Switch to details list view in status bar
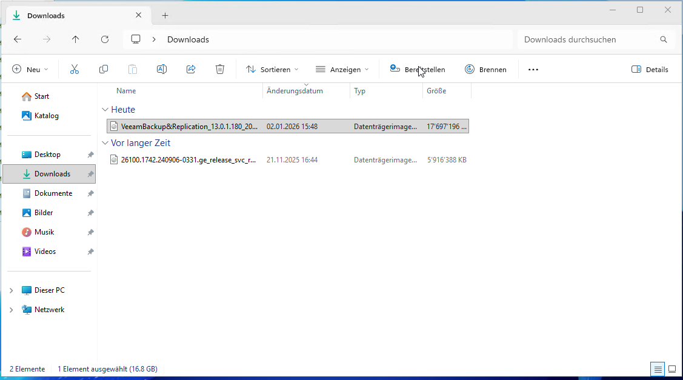Image resolution: width=683 pixels, height=380 pixels. 658,369
